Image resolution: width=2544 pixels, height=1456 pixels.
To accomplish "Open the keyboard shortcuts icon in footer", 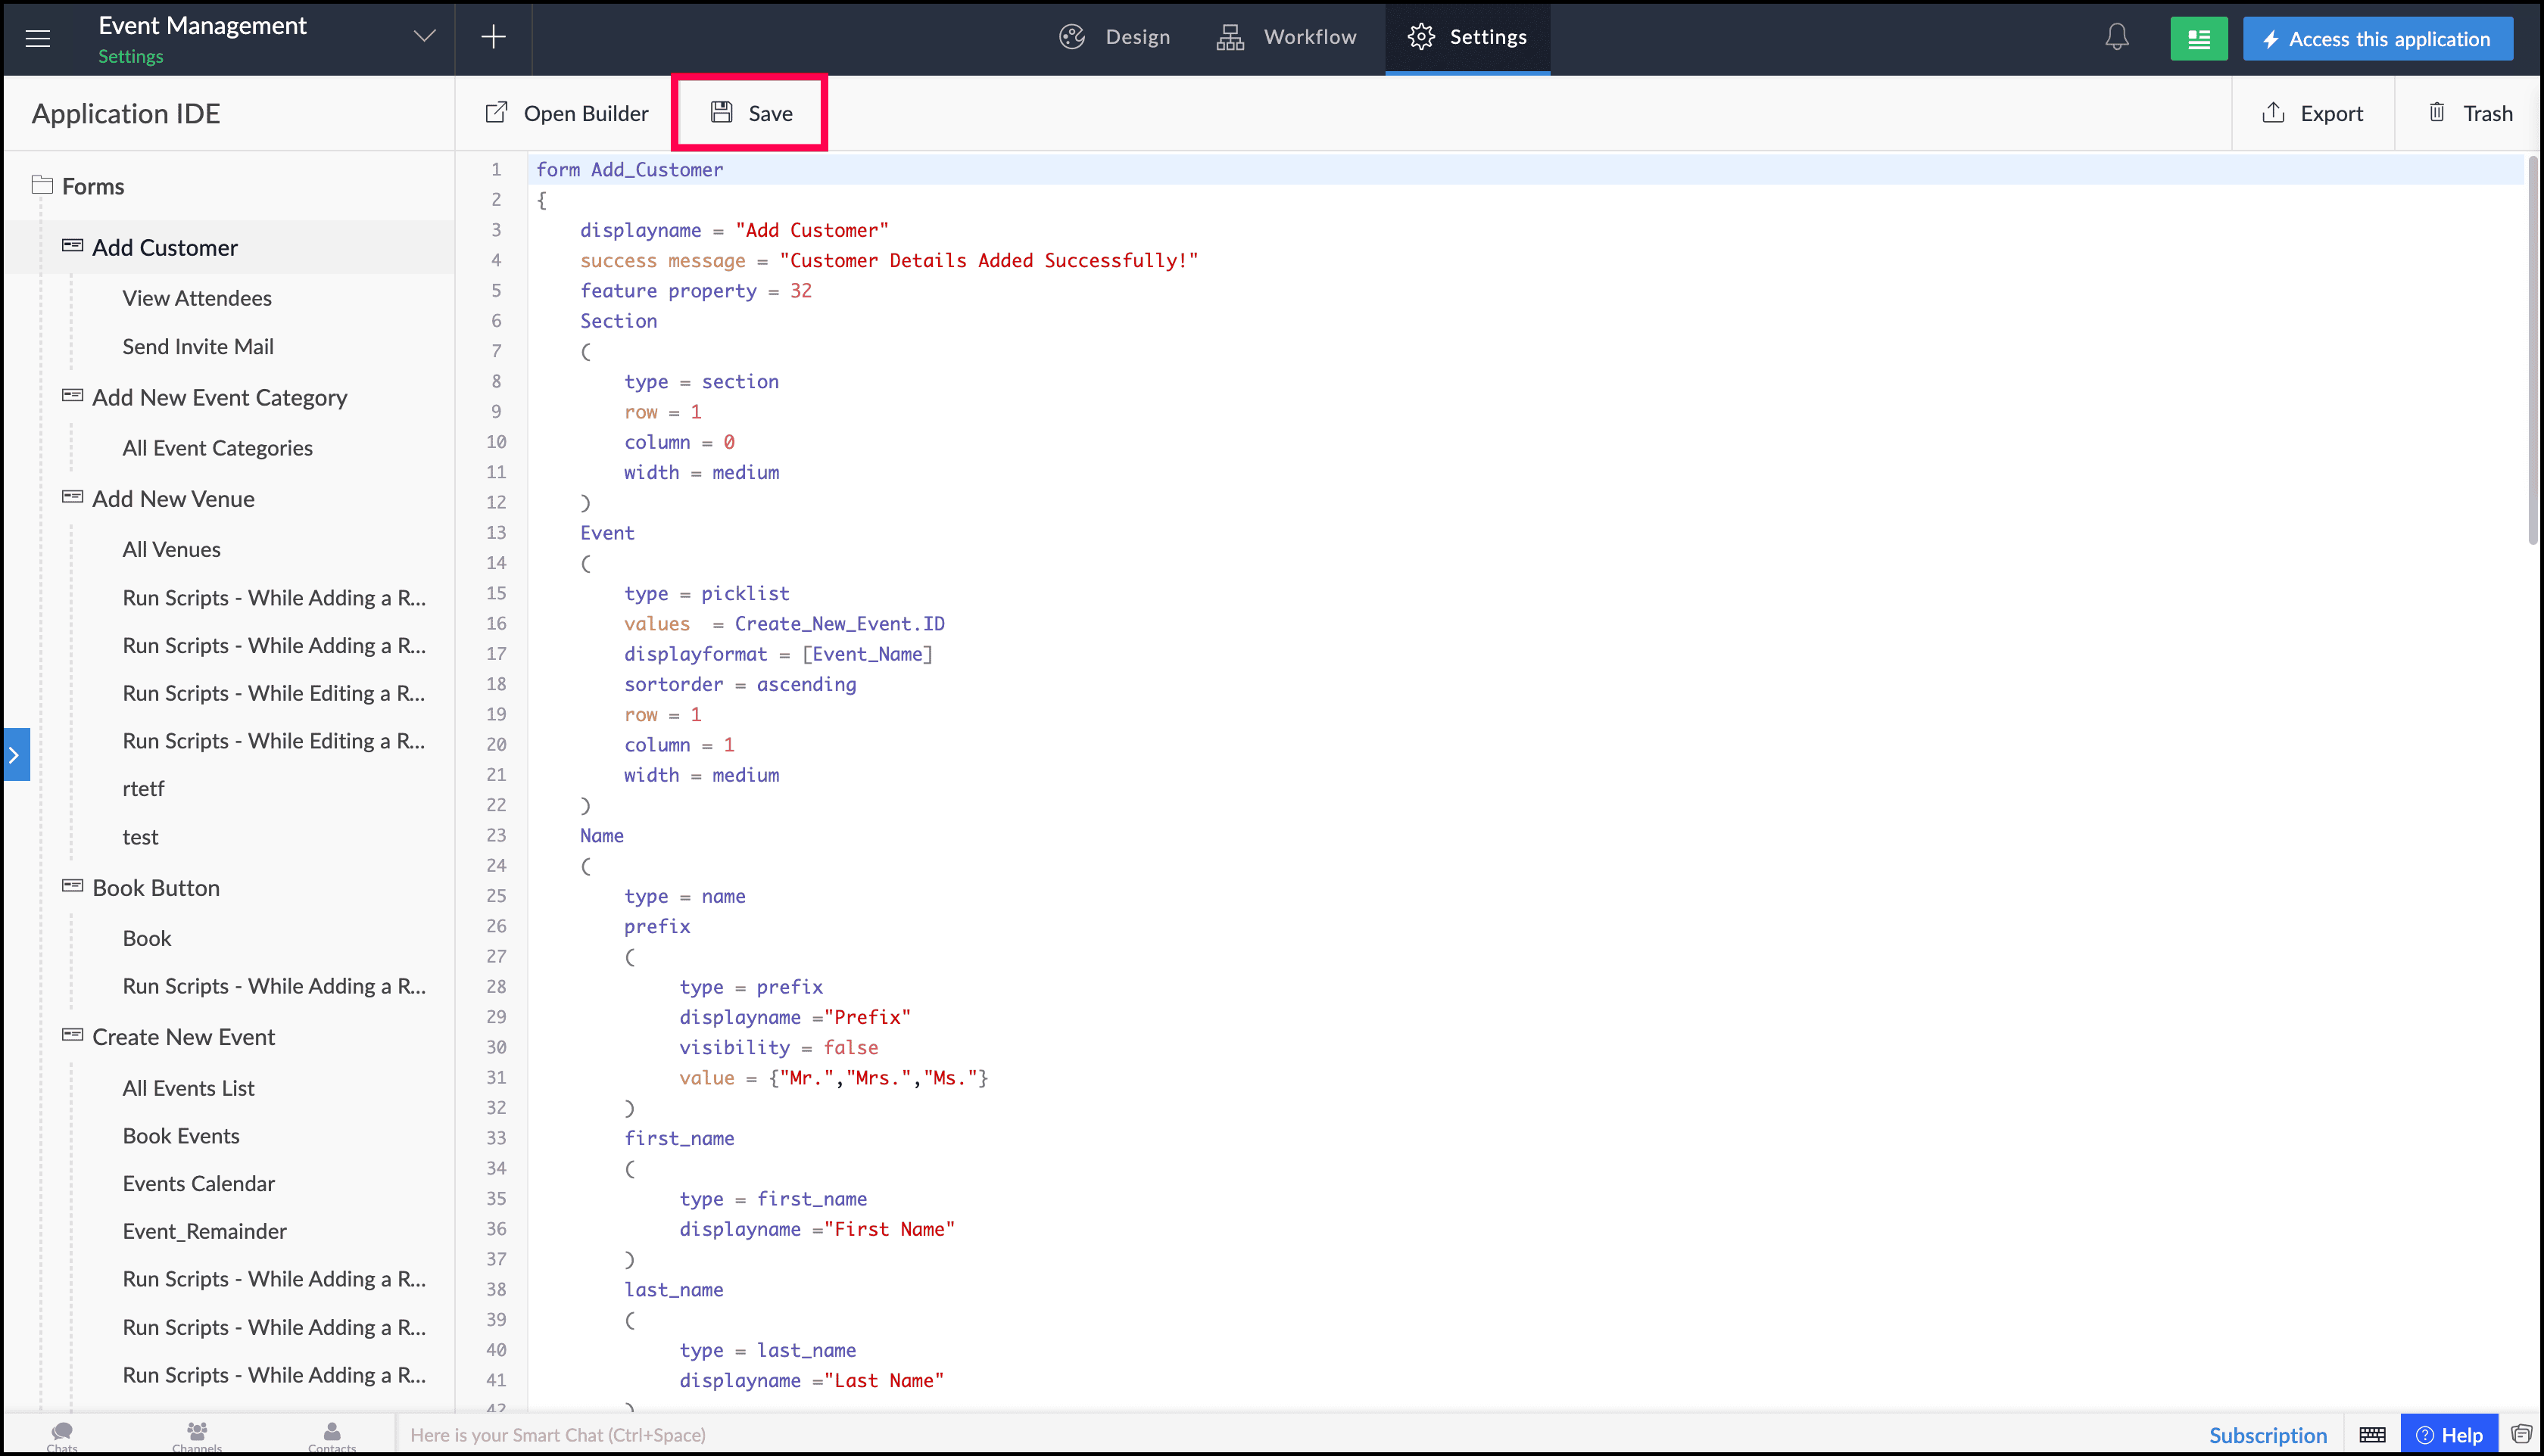I will pyautogui.click(x=2372, y=1435).
